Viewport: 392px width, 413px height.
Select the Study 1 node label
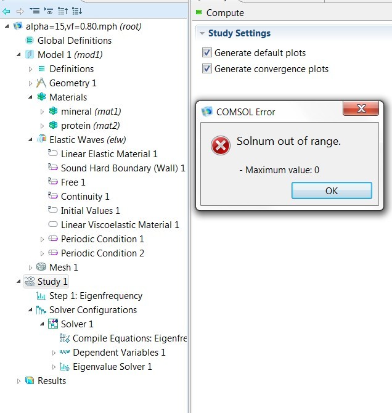[x=52, y=282]
